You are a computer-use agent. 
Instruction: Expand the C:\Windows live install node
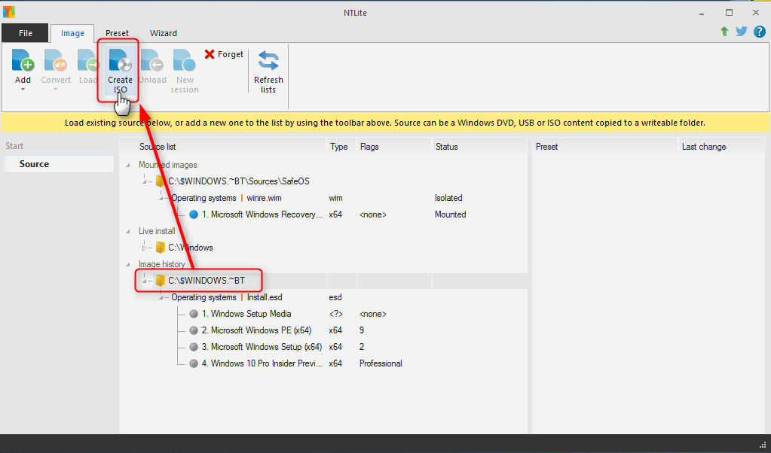pos(145,248)
